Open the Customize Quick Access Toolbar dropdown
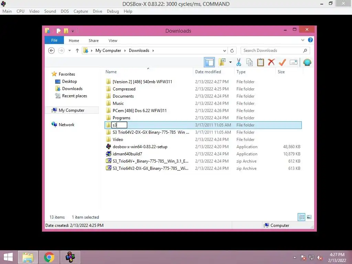 pyautogui.click(x=73, y=31)
